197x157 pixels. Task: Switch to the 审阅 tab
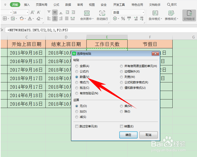coord(80,5)
